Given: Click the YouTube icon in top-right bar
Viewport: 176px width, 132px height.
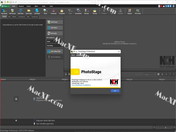Looking at the screenshot, I should pos(161,6).
